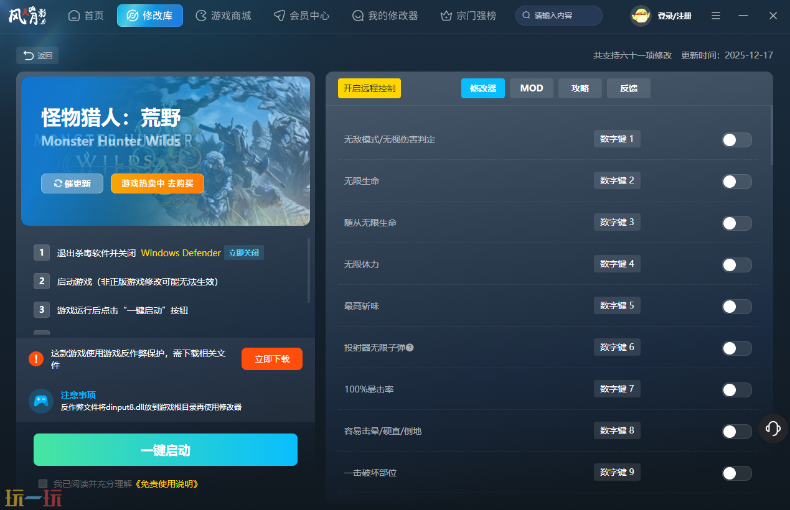Click the instructions steps scrollbar
Image resolution: width=790 pixels, height=510 pixels.
309,270
